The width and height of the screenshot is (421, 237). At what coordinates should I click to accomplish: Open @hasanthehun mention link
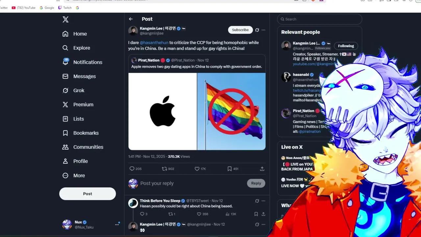click(154, 43)
